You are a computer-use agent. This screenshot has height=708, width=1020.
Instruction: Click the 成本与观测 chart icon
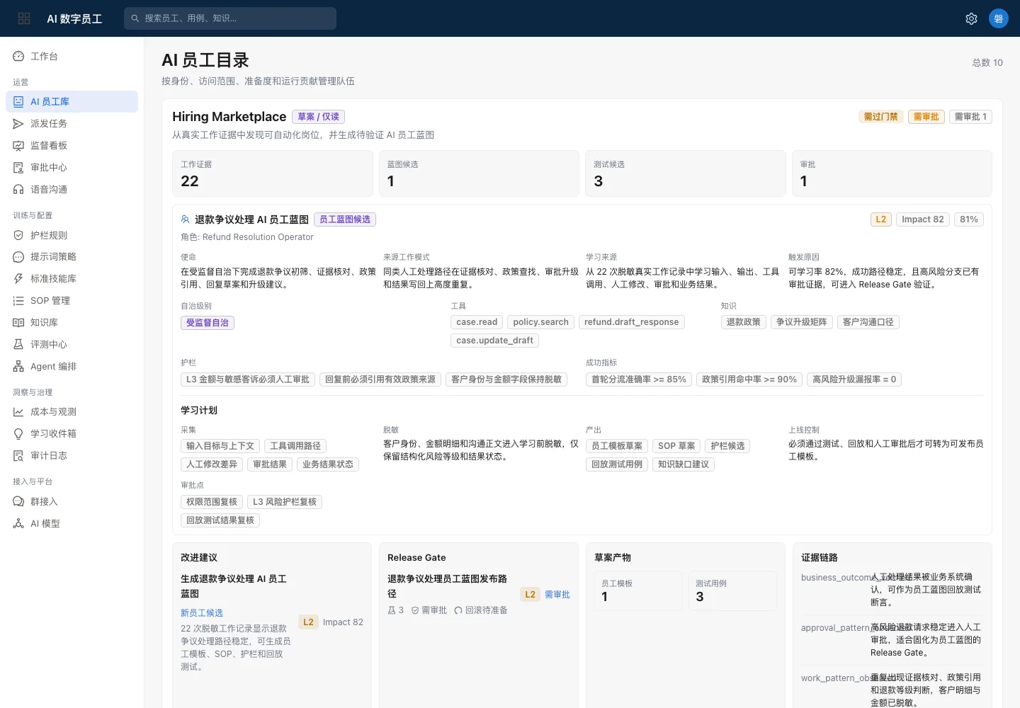(x=18, y=411)
